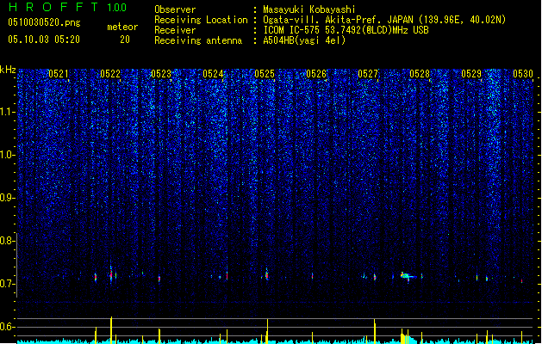542x344 pixels.
Task: Click the A504HB(yagi 4el) antenna text
Action: (x=304, y=40)
